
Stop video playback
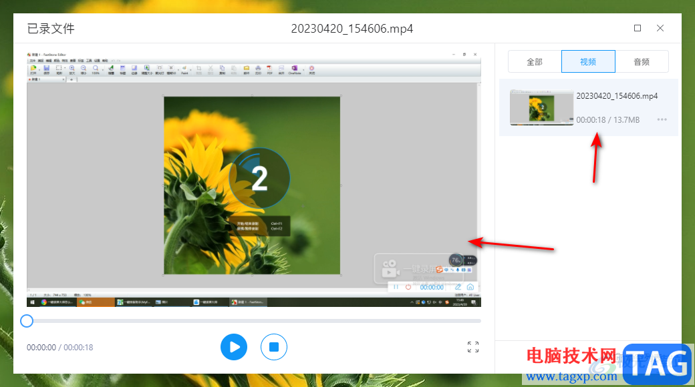tap(273, 347)
